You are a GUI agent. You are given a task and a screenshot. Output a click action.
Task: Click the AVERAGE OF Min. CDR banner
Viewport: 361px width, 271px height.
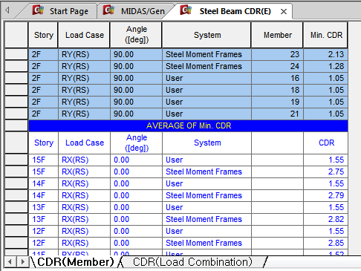click(189, 125)
